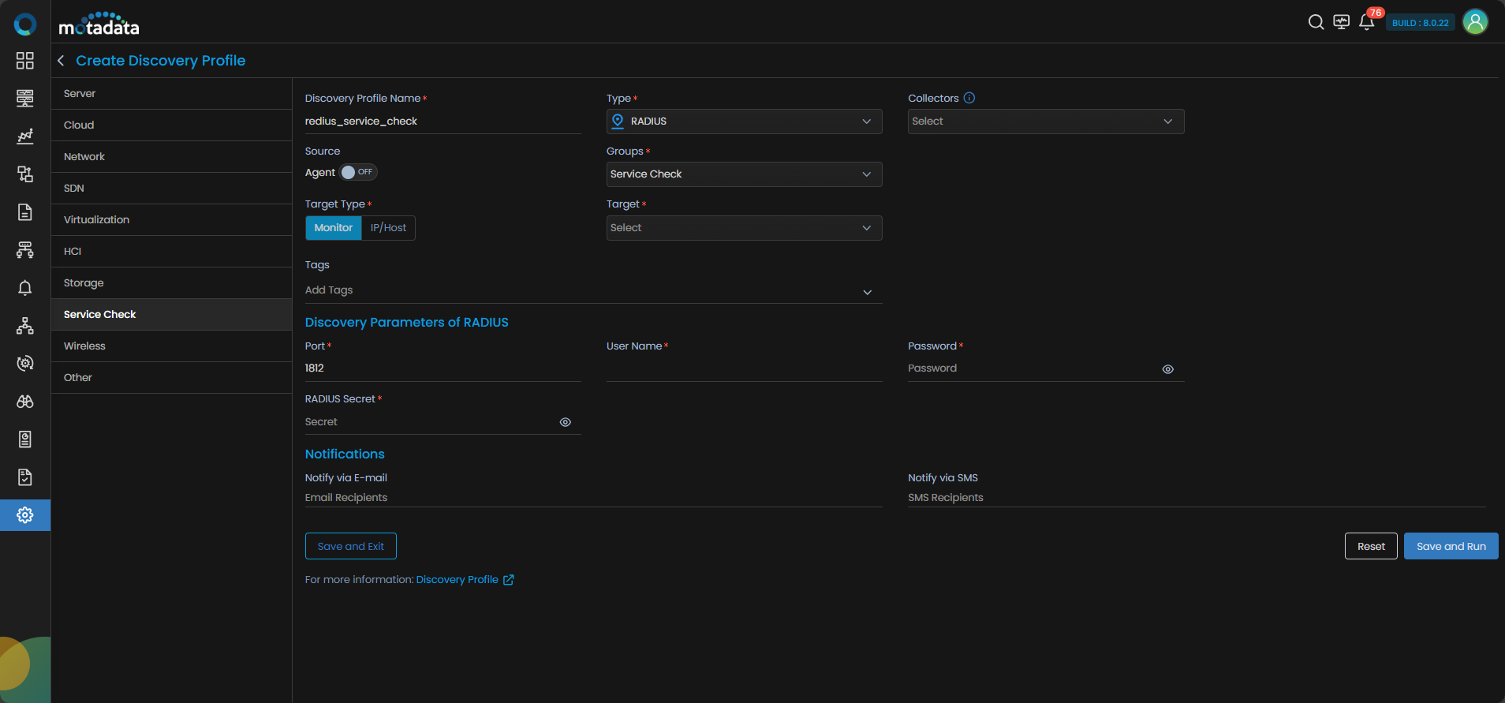Open the topology map icon in sidebar
The height and width of the screenshot is (703, 1505).
click(x=25, y=174)
